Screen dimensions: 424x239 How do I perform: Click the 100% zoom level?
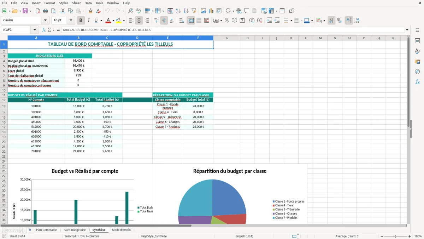418,236
